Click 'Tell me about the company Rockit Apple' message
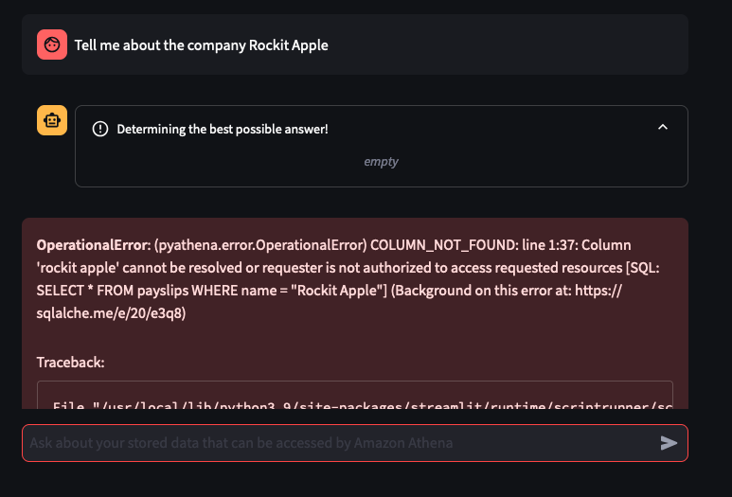732x497 pixels. tap(201, 45)
